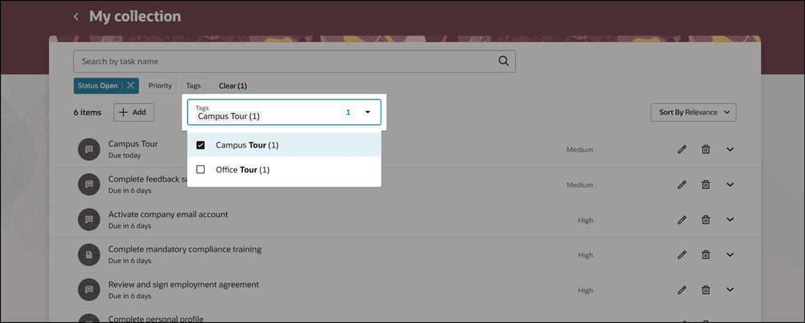
Task: Click Clear (1) to reset filters
Action: pyautogui.click(x=233, y=85)
